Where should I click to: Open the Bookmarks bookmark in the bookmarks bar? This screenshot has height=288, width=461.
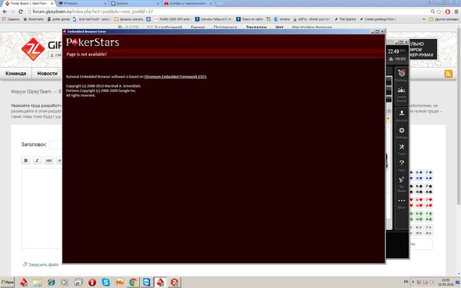[x=33, y=19]
